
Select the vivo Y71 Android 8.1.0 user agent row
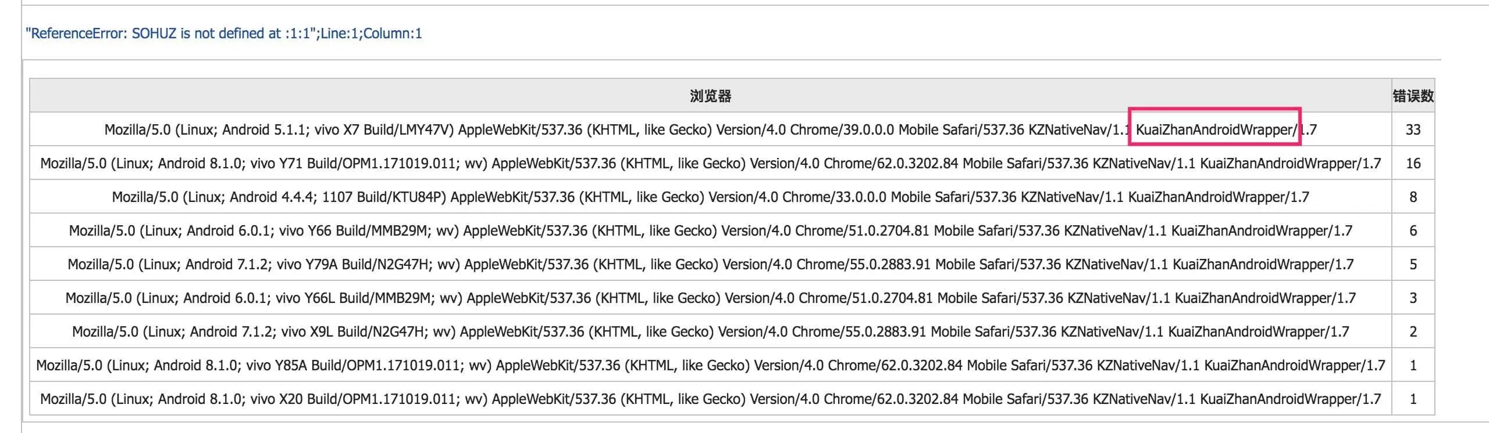[710, 163]
